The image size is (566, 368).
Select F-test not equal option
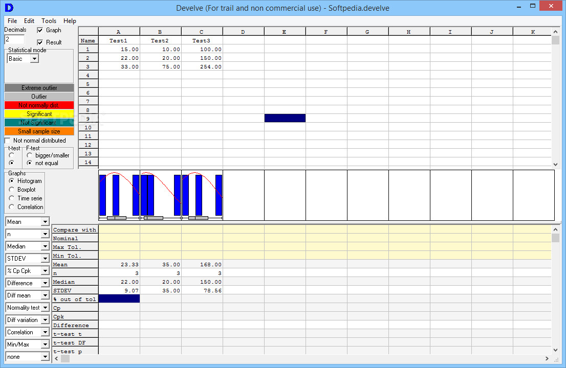coord(30,163)
